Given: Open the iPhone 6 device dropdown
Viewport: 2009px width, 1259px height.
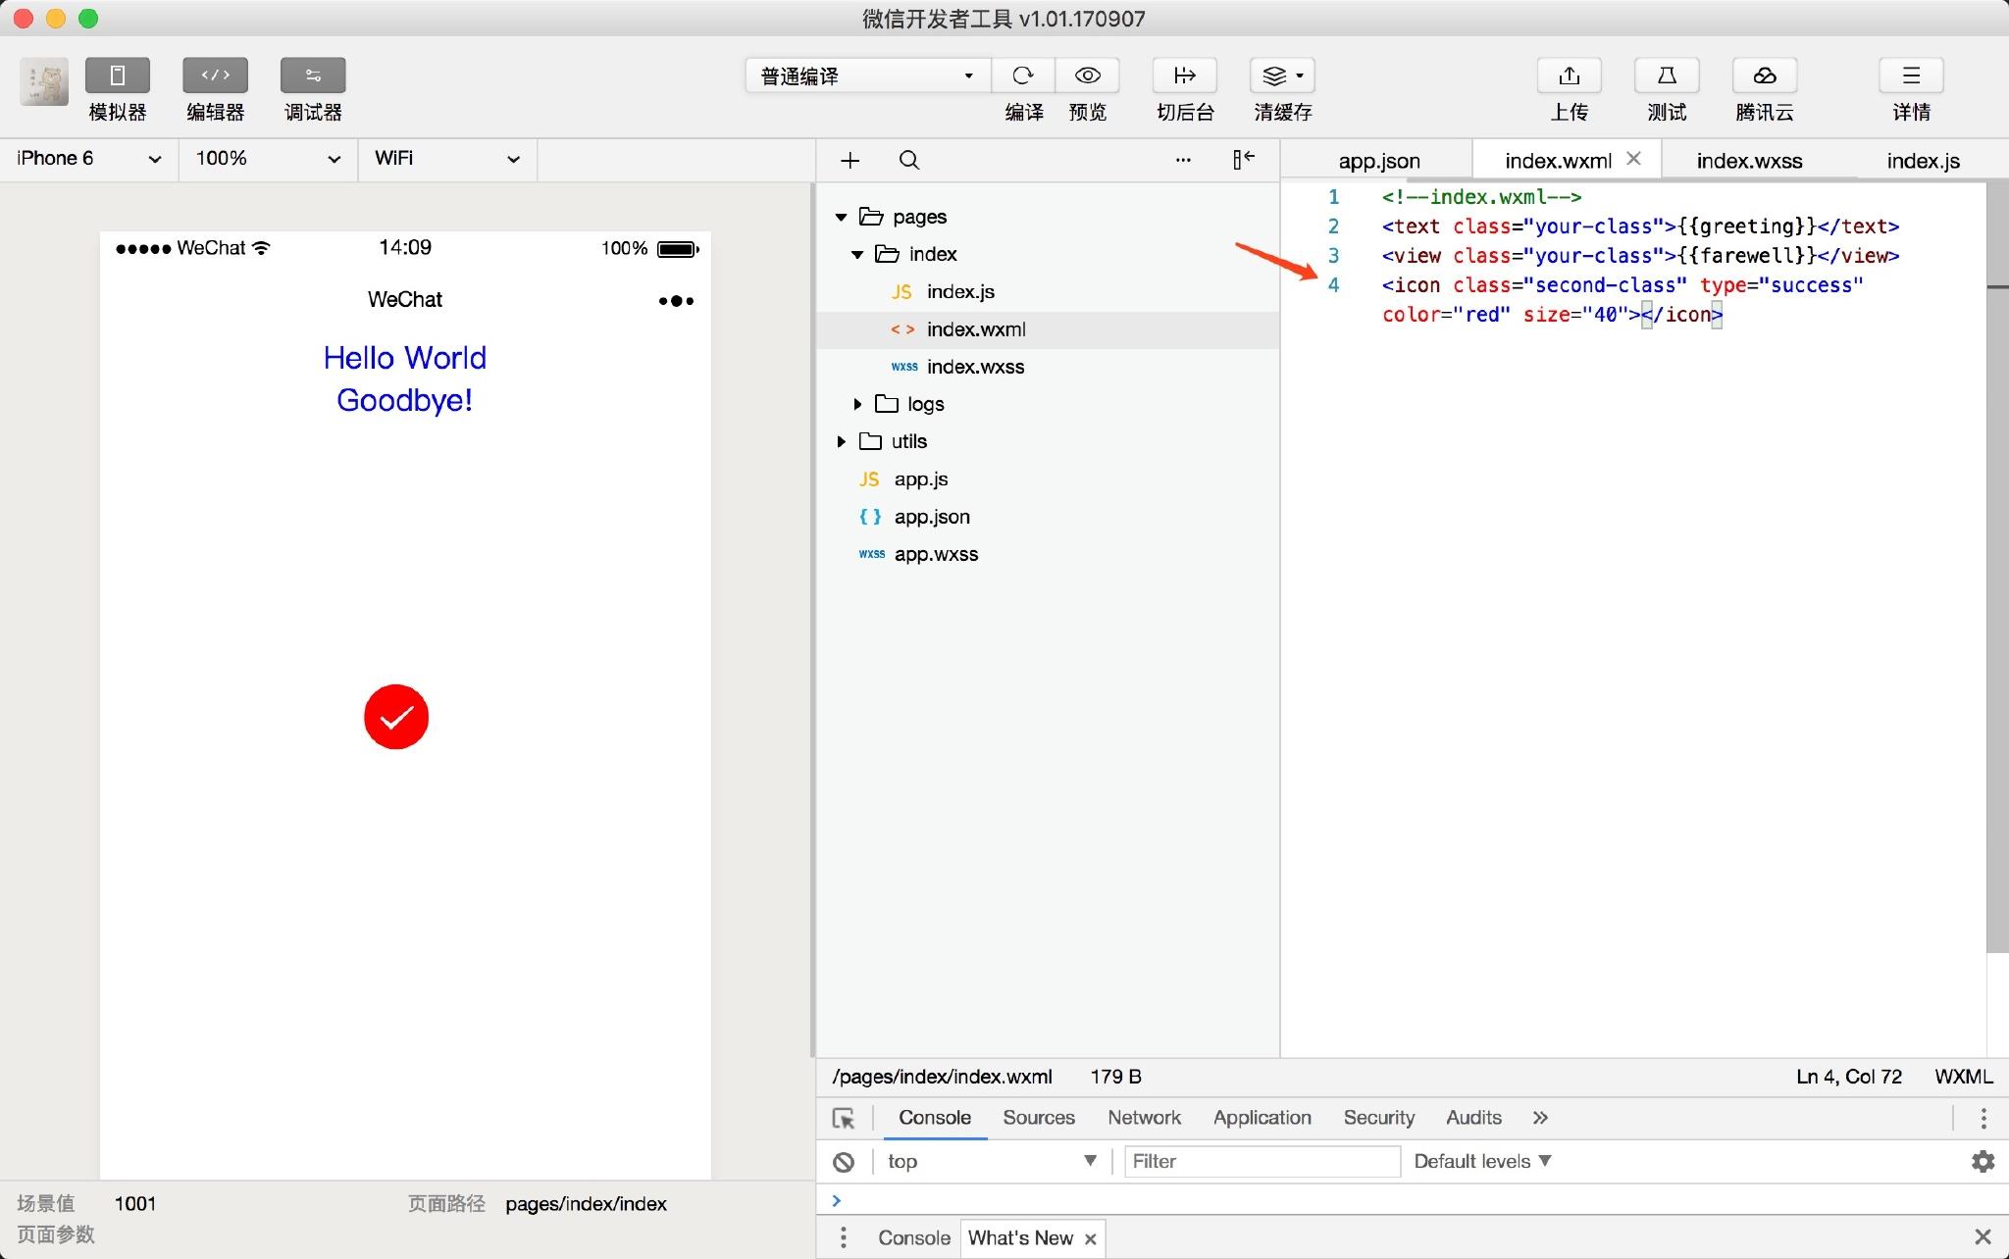Looking at the screenshot, I should click(x=88, y=159).
